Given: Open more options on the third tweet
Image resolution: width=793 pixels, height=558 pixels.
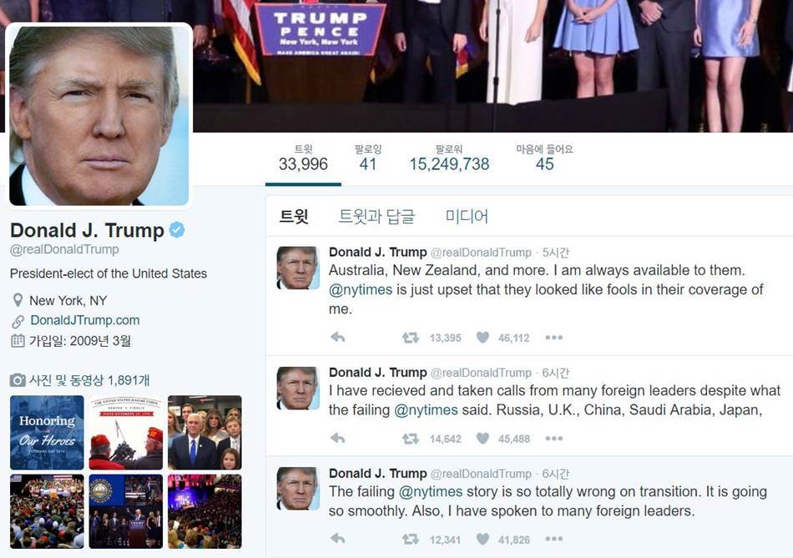Looking at the screenshot, I should click(553, 539).
